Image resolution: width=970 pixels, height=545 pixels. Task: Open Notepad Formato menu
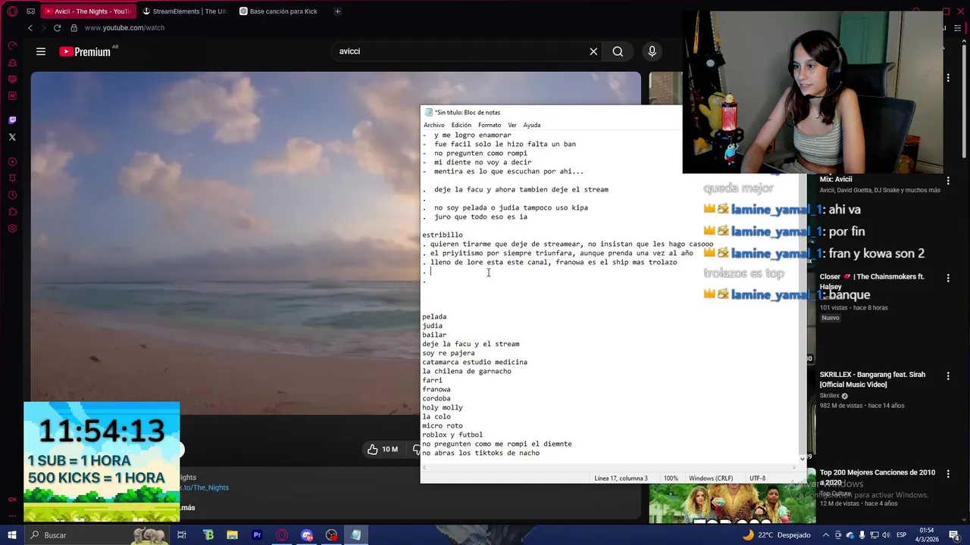(x=490, y=125)
